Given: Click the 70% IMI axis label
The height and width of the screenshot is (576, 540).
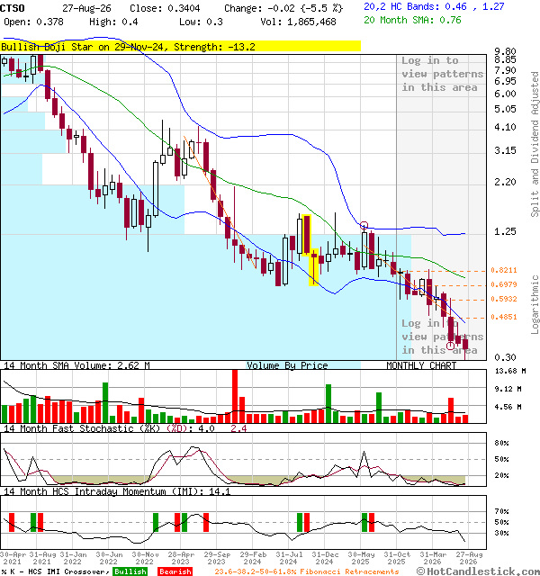Looking at the screenshot, I should pyautogui.click(x=502, y=511).
